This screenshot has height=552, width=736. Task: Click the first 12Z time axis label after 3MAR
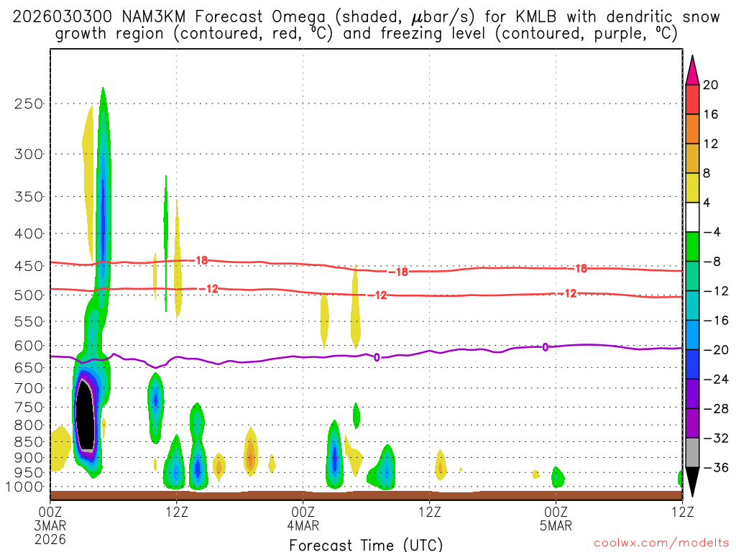click(x=177, y=512)
